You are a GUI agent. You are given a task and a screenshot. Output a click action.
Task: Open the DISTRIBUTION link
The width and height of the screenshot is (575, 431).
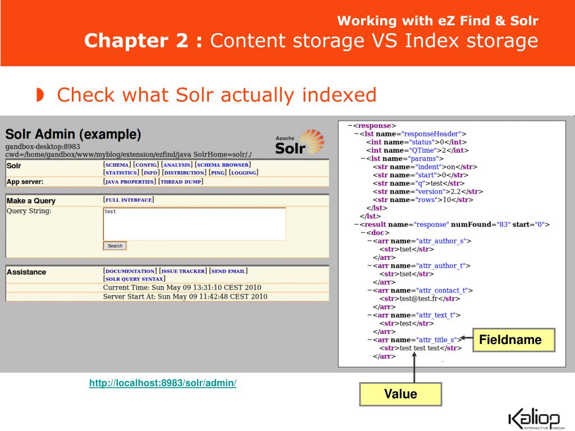click(x=184, y=173)
